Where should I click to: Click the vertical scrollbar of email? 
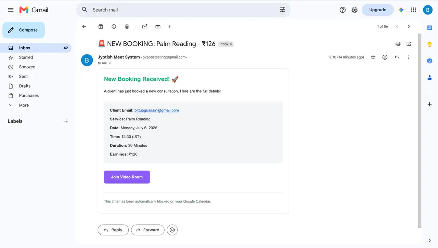coord(420,131)
